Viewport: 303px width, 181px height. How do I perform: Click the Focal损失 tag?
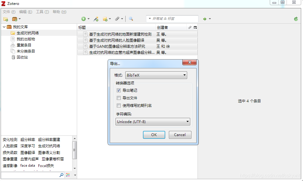coord(46,166)
